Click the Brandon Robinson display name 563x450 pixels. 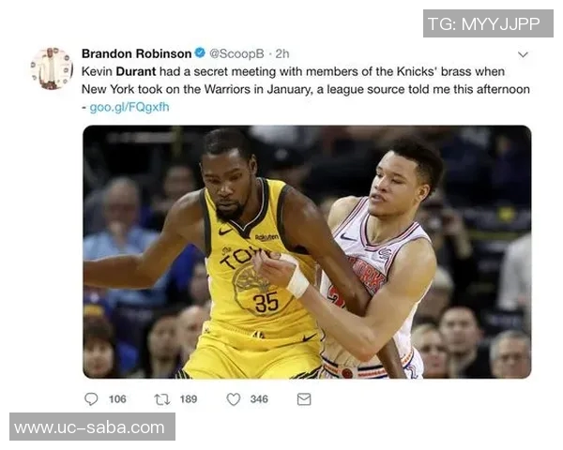click(136, 53)
